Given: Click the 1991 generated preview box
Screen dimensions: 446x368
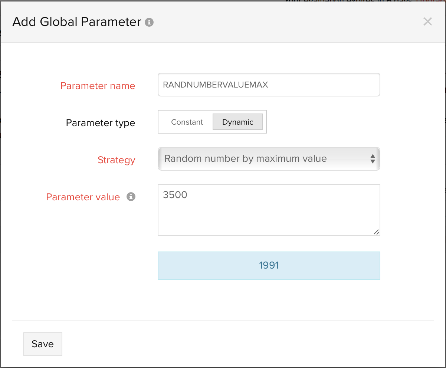Looking at the screenshot, I should pos(269,266).
